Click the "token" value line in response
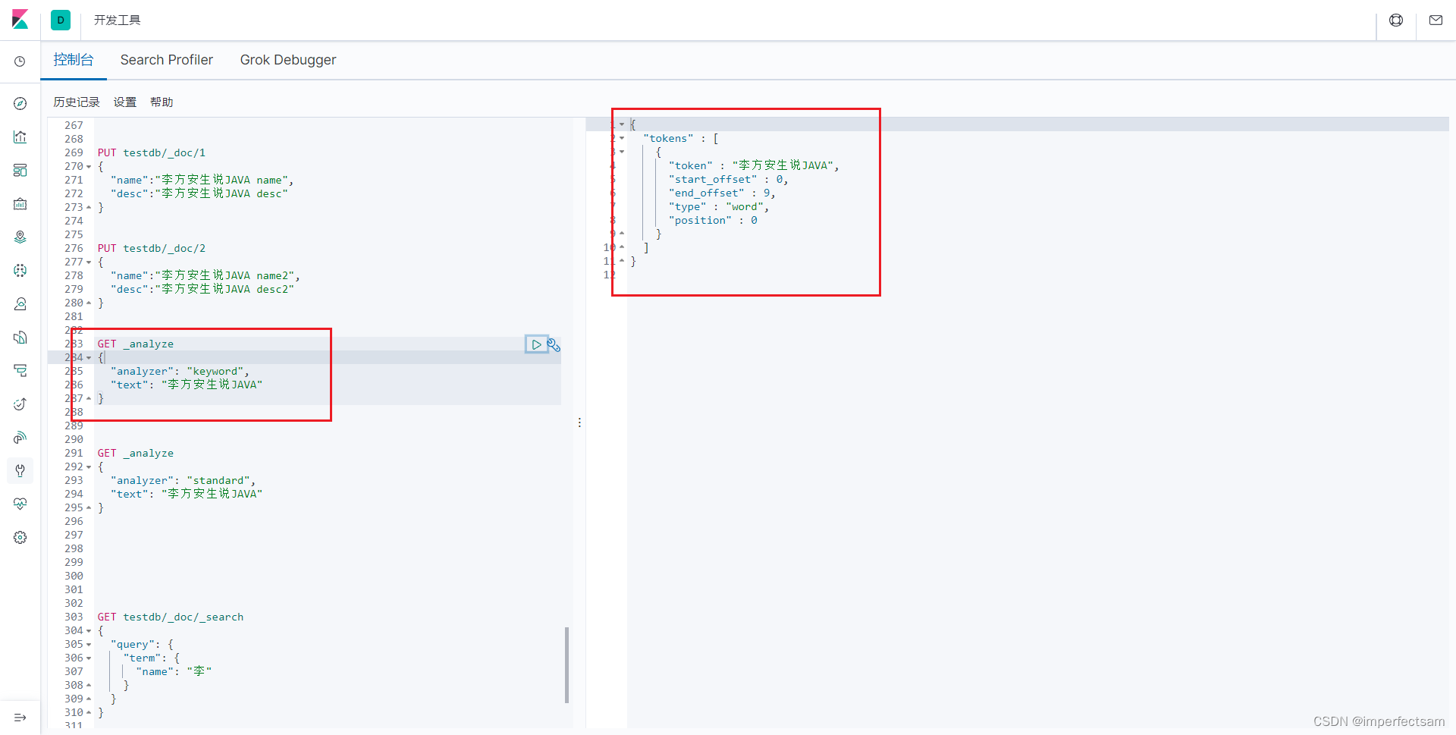This screenshot has height=735, width=1456. pos(754,165)
